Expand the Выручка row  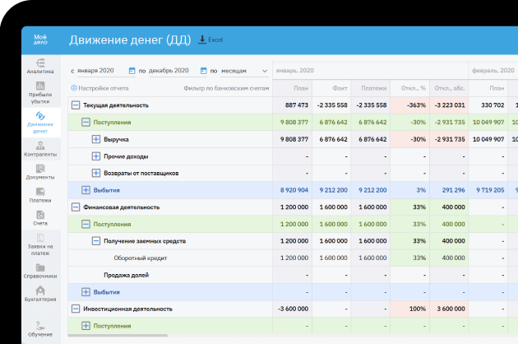click(x=96, y=139)
